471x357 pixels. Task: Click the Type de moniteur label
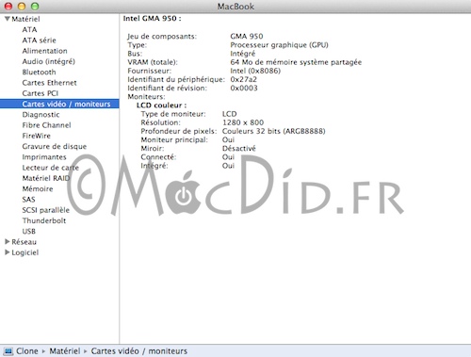point(173,114)
